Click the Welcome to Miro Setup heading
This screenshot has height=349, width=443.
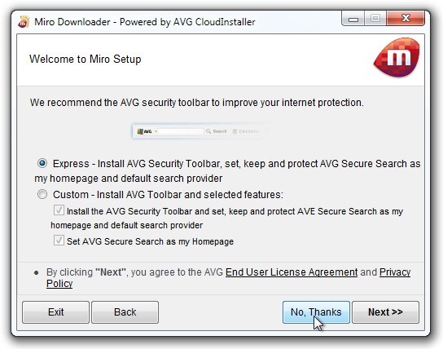(x=85, y=59)
